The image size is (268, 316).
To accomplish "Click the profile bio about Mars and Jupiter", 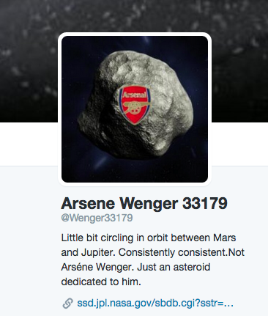I will click(x=153, y=260).
